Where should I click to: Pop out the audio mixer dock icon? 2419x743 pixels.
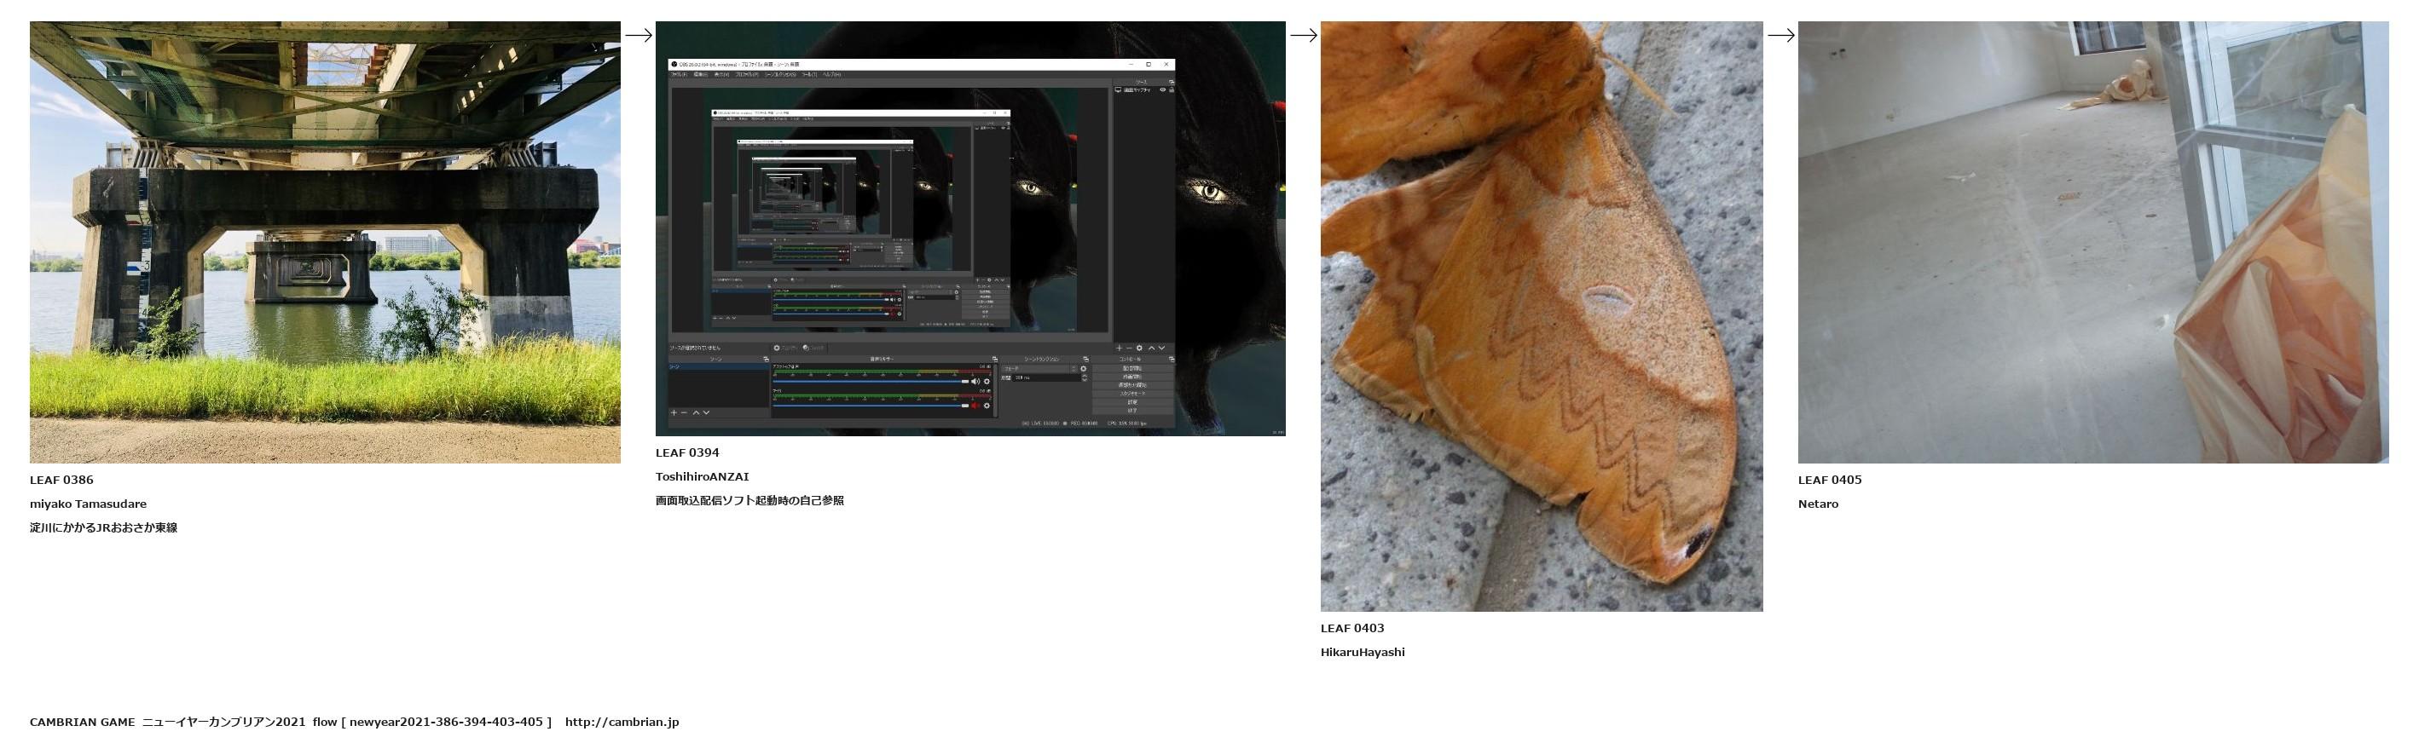click(993, 360)
